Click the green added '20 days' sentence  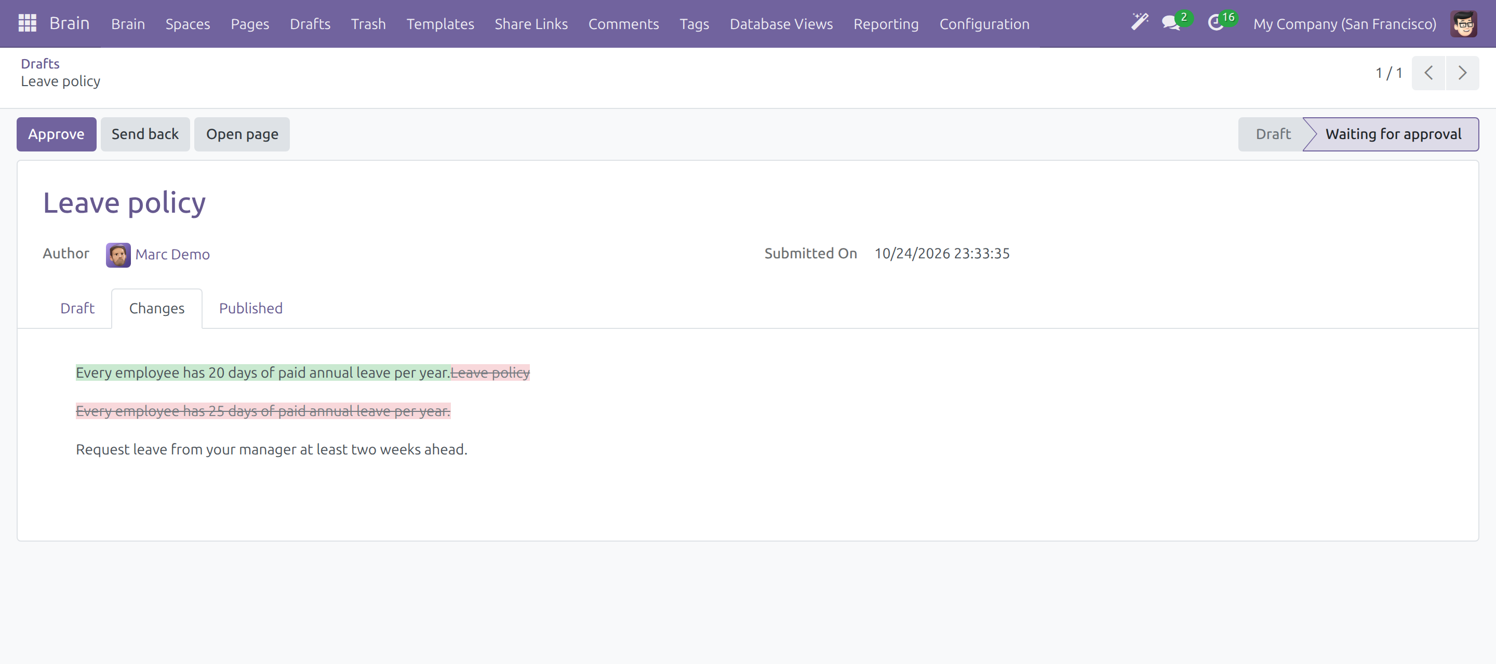click(x=263, y=372)
